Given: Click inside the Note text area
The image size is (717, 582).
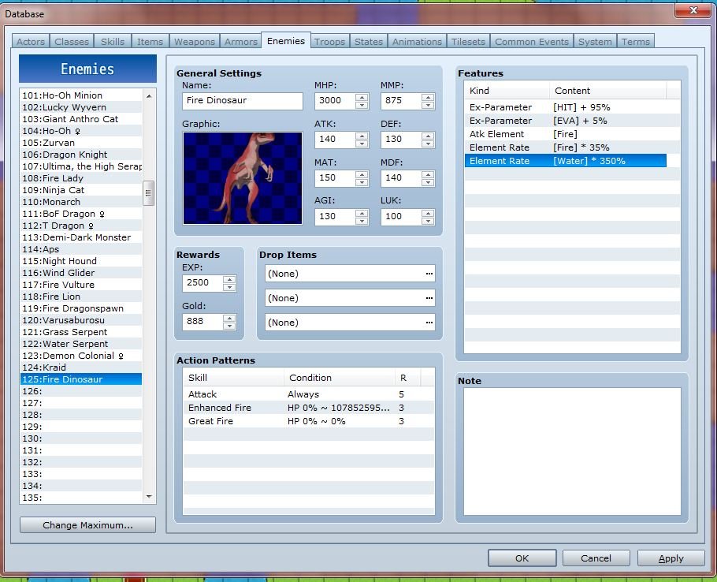Looking at the screenshot, I should (572, 451).
